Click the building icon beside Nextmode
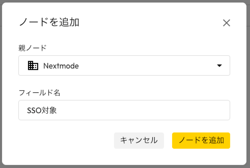This screenshot has height=168, width=250. 33,65
